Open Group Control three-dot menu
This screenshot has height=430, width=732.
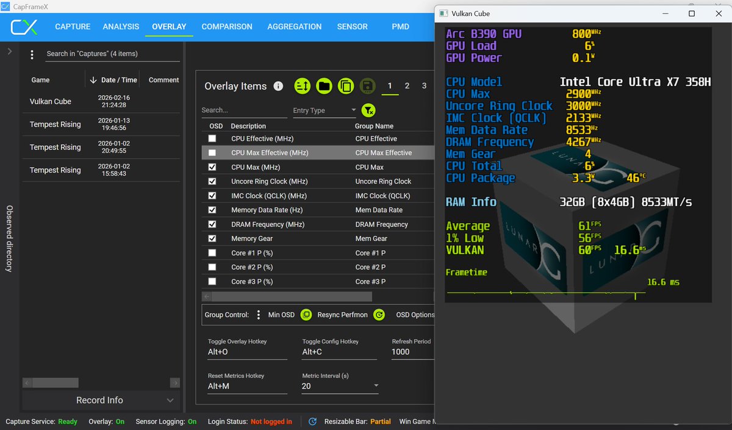coord(259,315)
